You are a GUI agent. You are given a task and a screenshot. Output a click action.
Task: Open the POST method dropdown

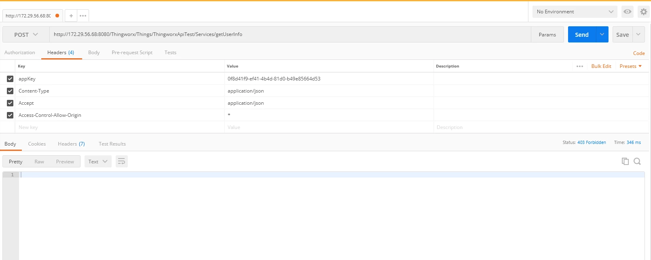[x=26, y=35]
